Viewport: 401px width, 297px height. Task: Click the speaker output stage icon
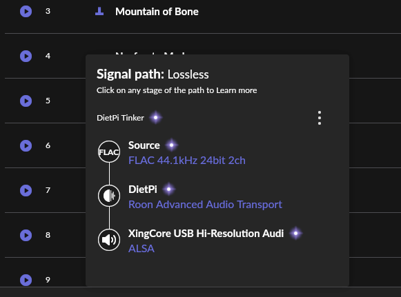coord(109,240)
